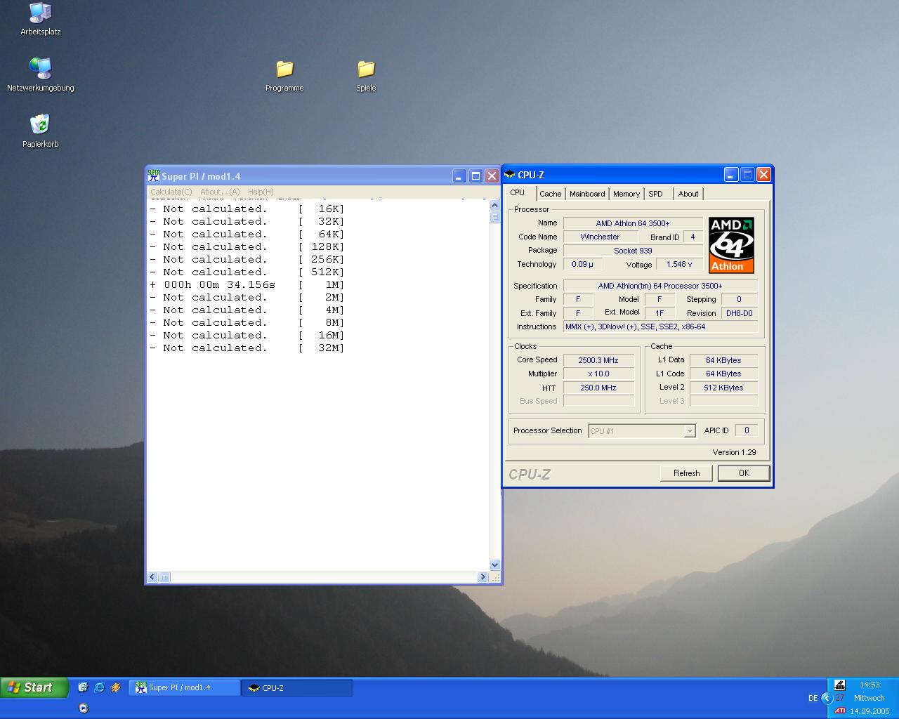Click the Name field AMD Athlon 64 3500+
The image size is (899, 719).
click(x=633, y=223)
